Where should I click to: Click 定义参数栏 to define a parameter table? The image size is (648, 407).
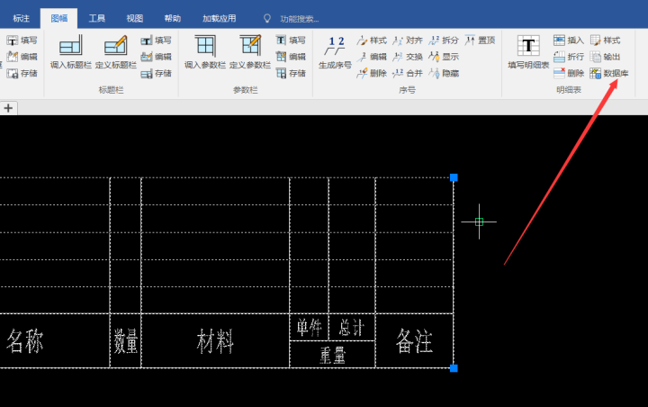tap(250, 52)
